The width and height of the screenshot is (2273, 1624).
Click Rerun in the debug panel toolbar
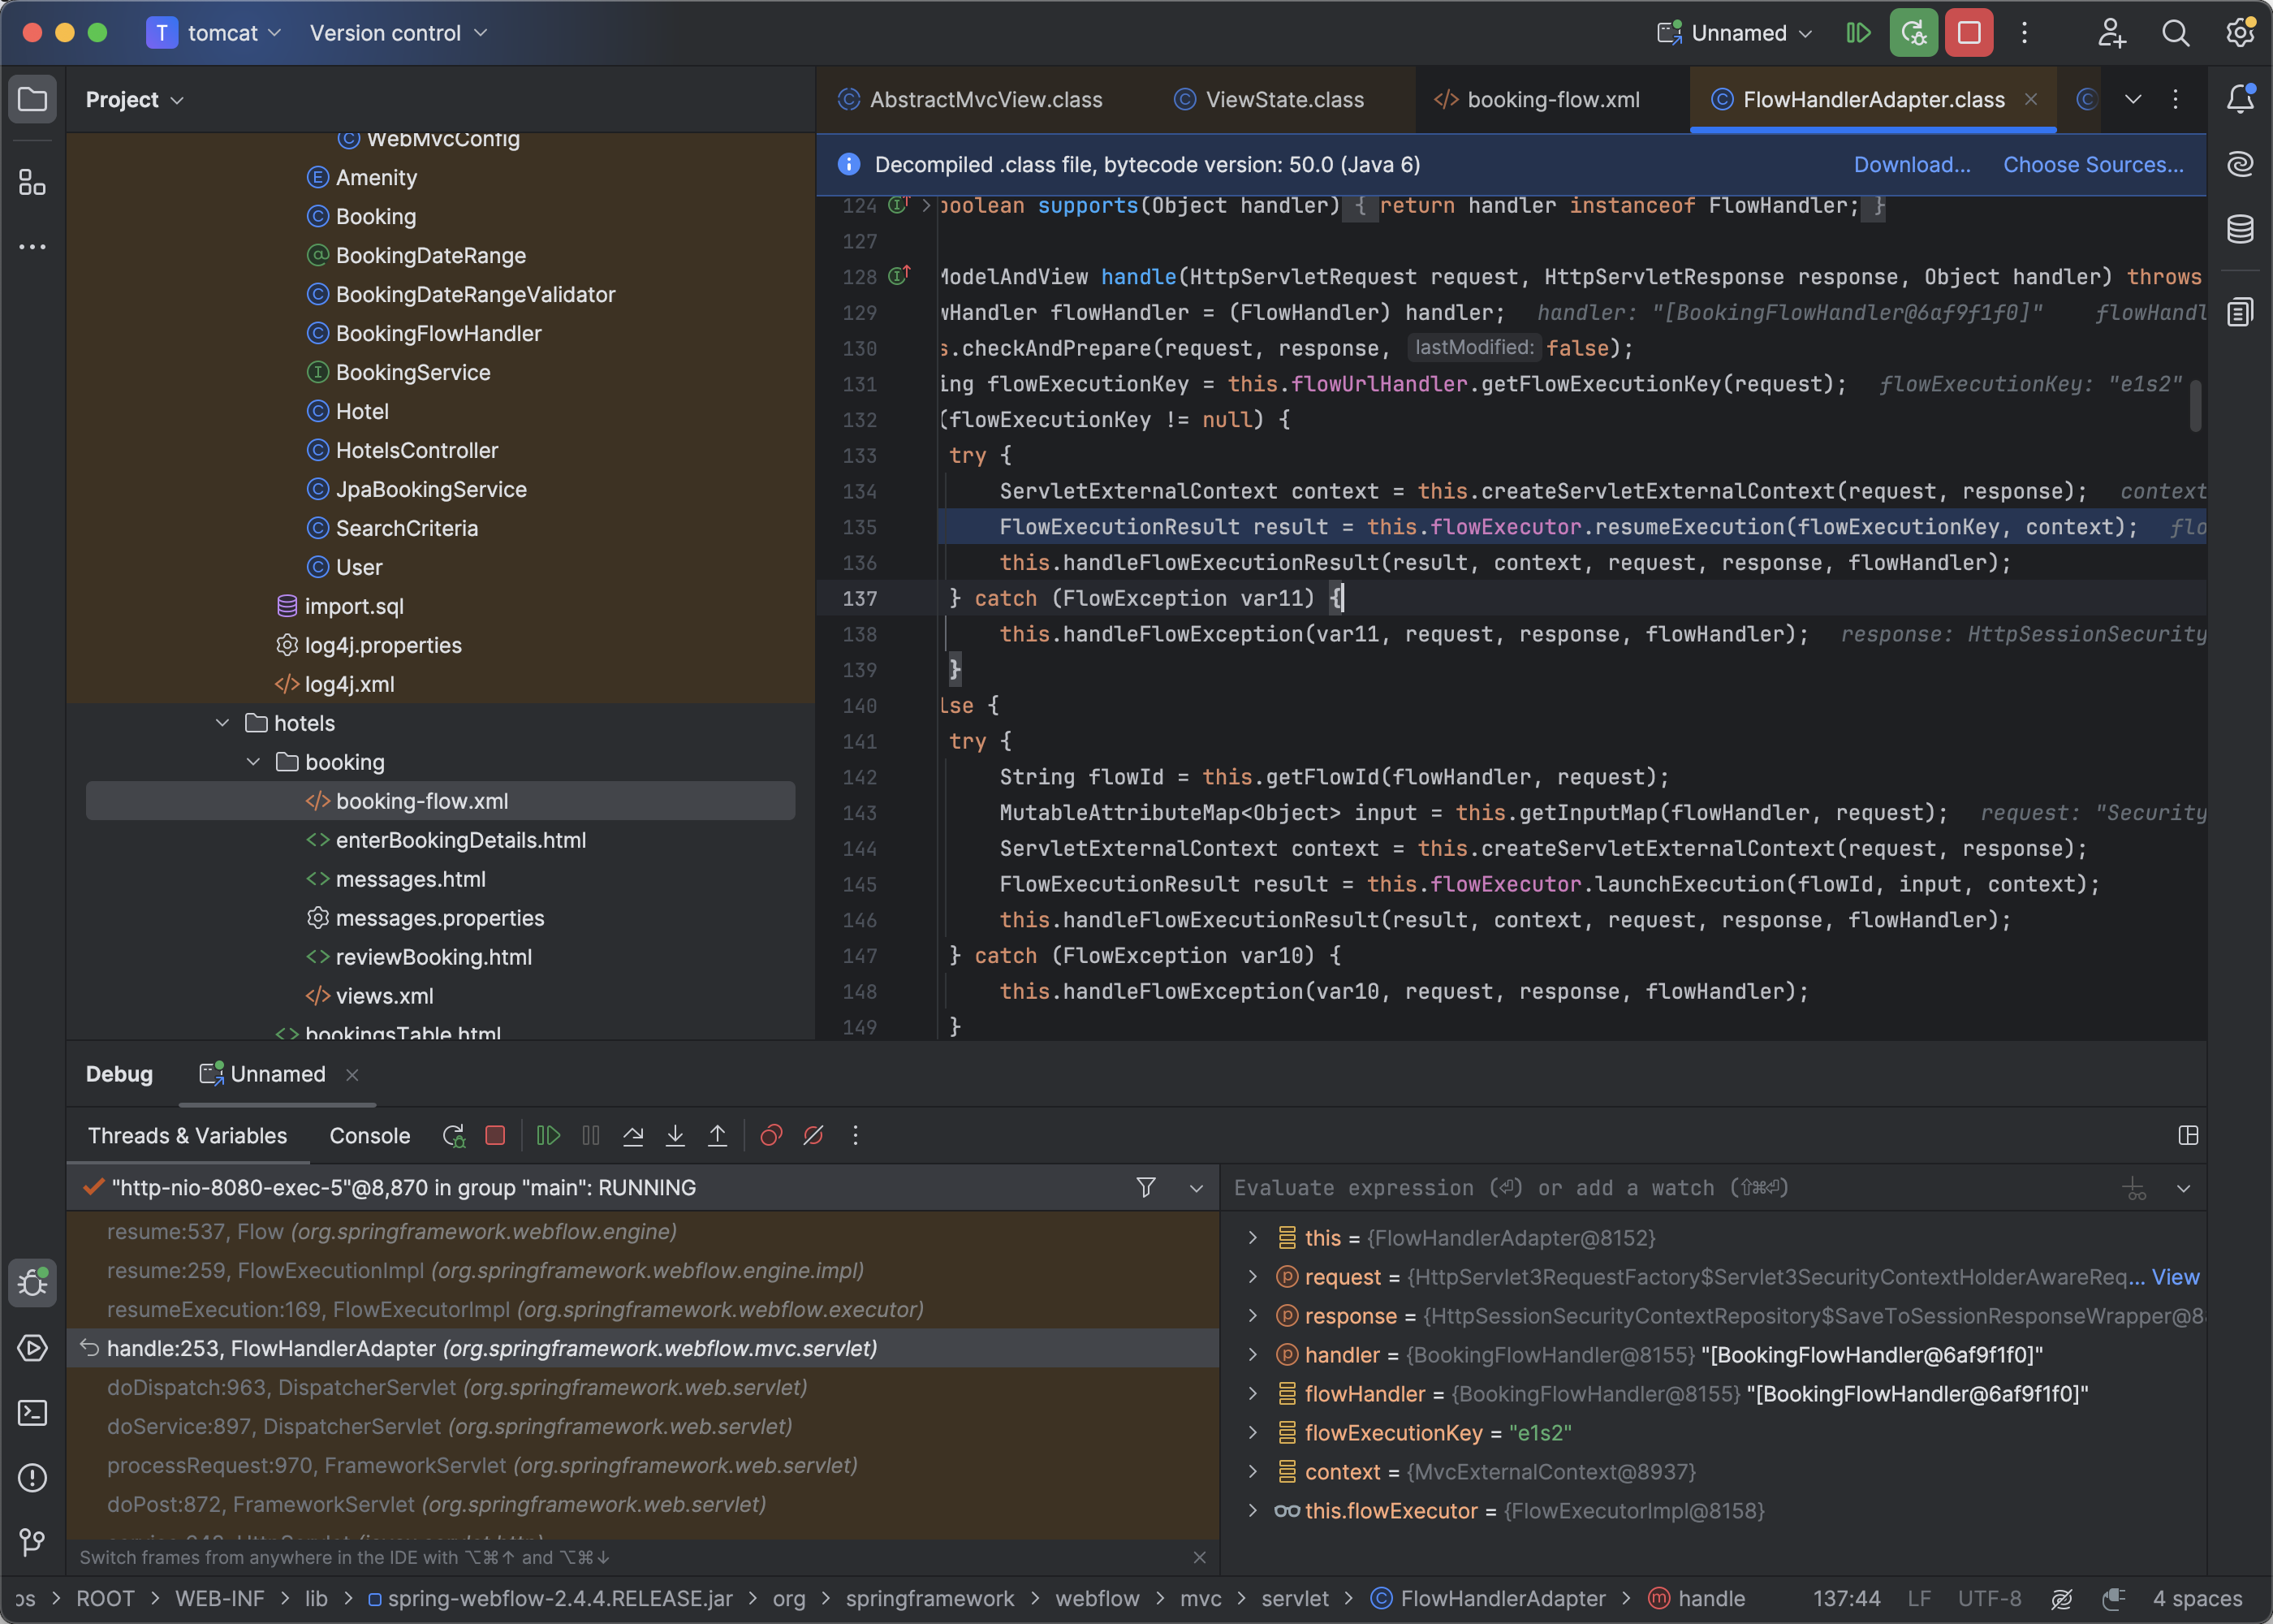(x=454, y=1136)
